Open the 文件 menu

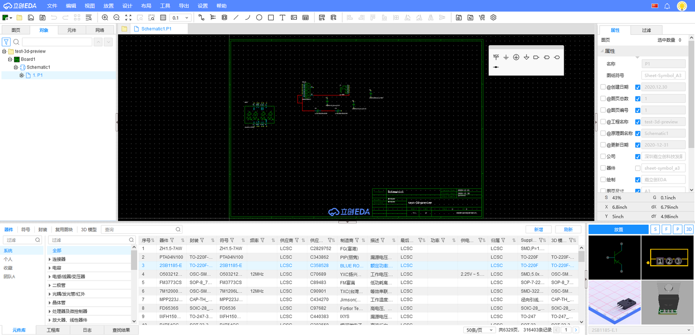pos(52,6)
